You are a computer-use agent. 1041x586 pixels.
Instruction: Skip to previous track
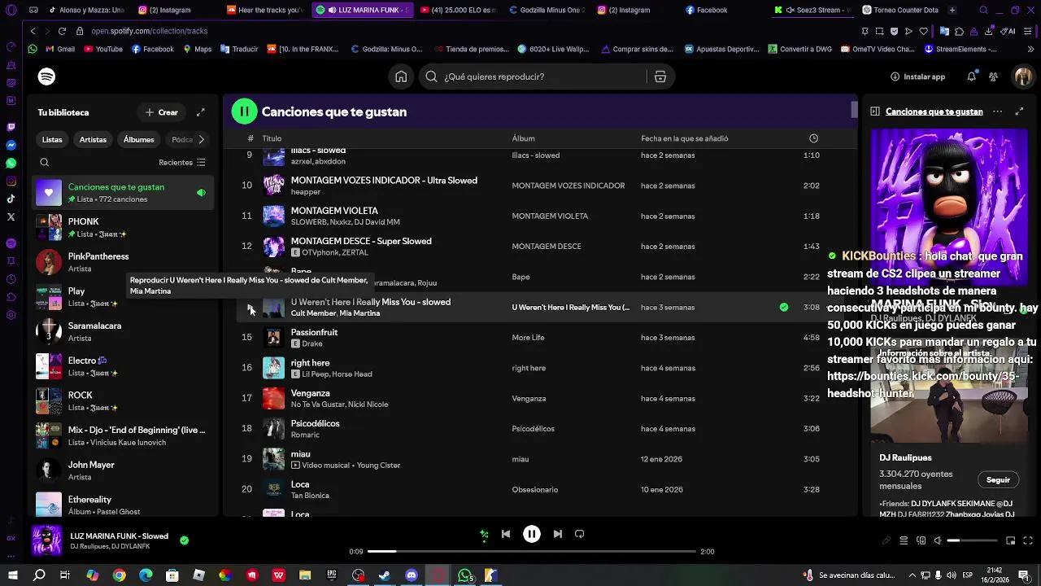click(506, 534)
